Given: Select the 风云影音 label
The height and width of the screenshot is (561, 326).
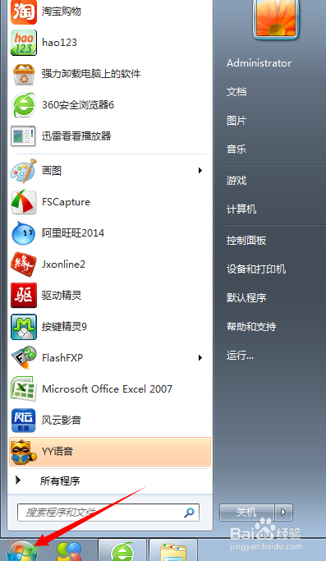Looking at the screenshot, I should (62, 420).
